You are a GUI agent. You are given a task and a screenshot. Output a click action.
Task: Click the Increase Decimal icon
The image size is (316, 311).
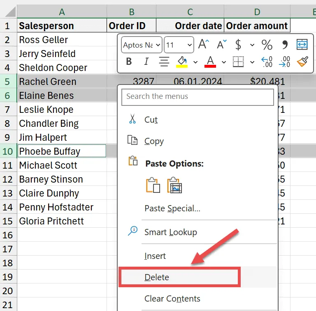coord(267,62)
